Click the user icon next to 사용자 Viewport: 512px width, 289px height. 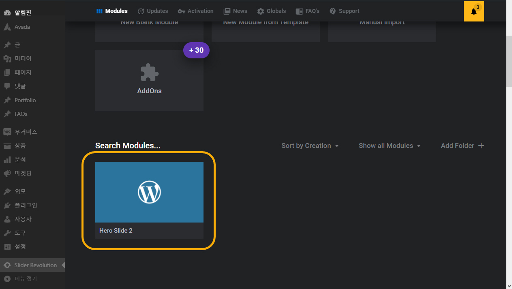coord(7,219)
